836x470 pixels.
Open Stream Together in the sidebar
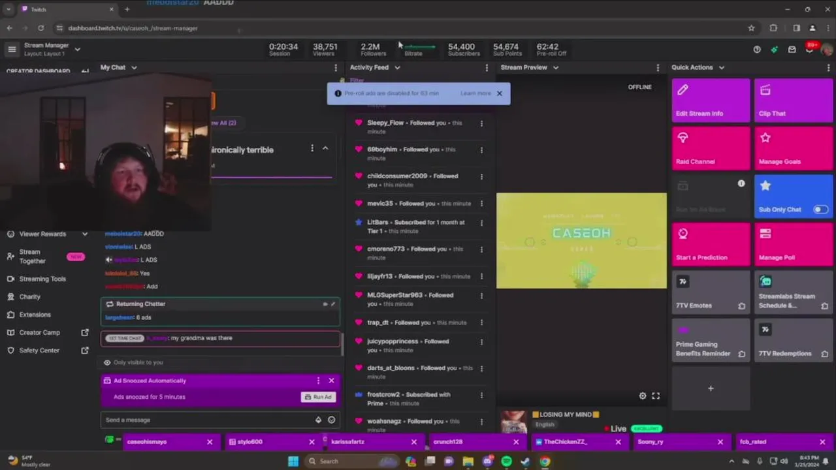[47, 257]
